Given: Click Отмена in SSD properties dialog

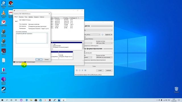Looking at the screenshot, I should click(47, 59).
